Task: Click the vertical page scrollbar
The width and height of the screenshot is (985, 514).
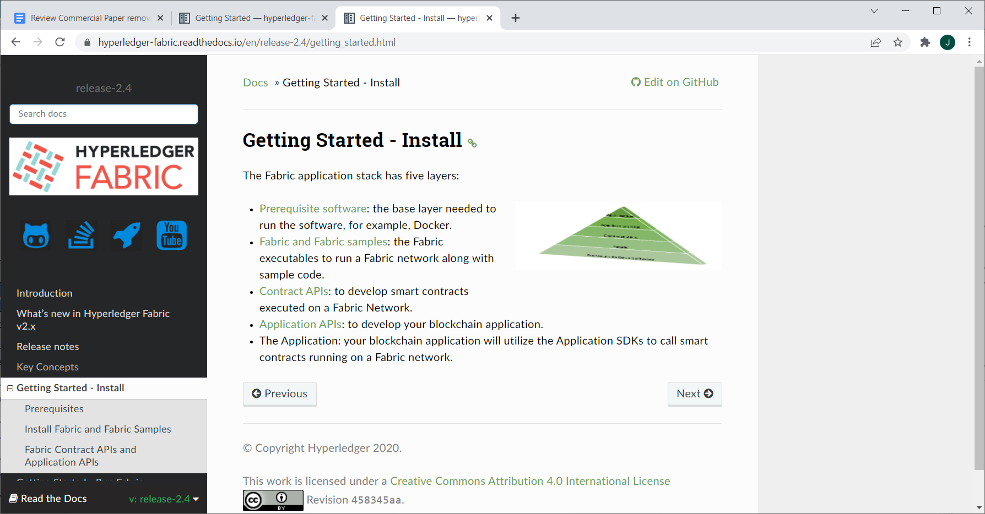Action: [x=979, y=268]
